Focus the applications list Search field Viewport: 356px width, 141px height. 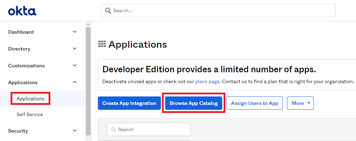click(x=149, y=129)
